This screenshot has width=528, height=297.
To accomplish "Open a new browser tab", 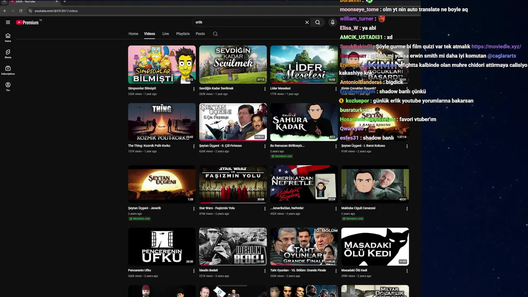I will point(64,2).
